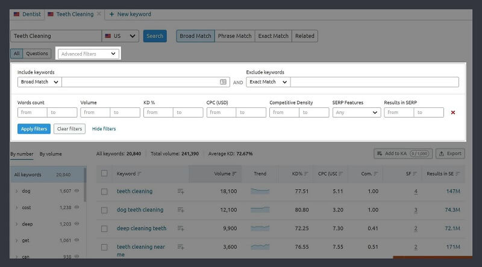Open the Dentist keyword tab
This screenshot has width=482, height=267.
tap(27, 14)
